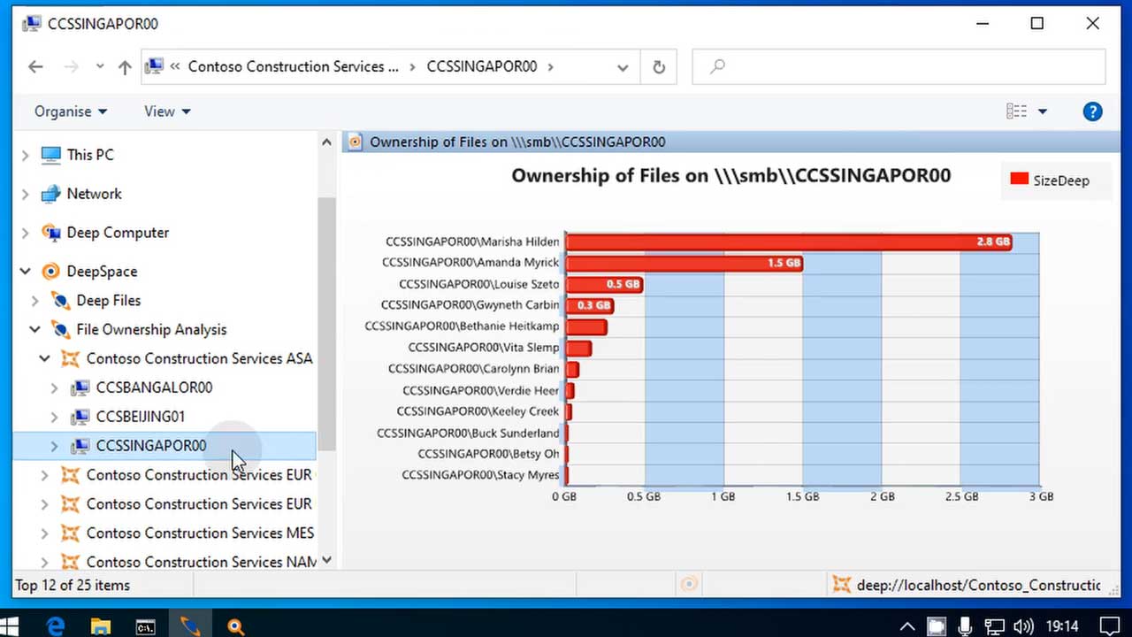Click the Amanda Myrick 1.5 GB bar
1132x637 pixels.
pyautogui.click(x=685, y=263)
